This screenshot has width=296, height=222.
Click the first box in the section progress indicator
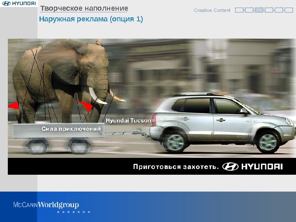239,10
